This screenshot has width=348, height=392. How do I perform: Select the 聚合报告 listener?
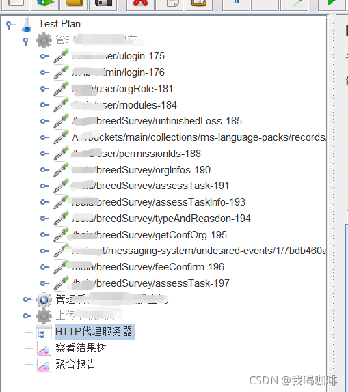[76, 364]
